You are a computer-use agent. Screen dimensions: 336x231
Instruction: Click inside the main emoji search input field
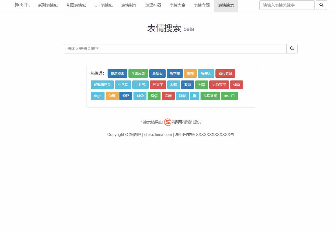(175, 48)
